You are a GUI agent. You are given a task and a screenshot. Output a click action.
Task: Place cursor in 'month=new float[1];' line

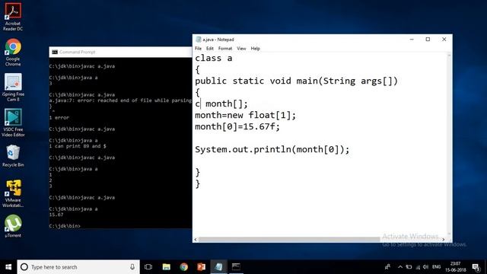click(245, 115)
